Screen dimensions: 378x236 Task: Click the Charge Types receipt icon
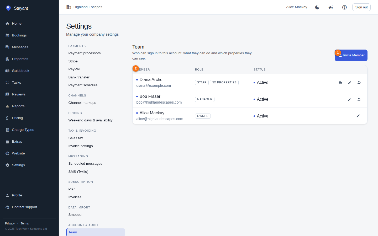[7, 130]
